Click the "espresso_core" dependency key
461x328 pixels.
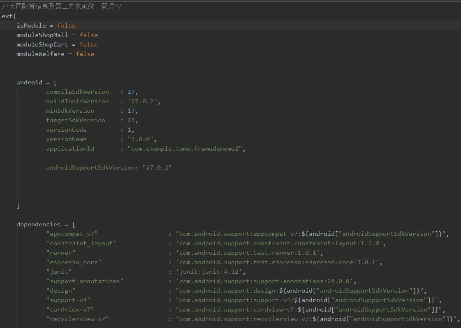[74, 262]
